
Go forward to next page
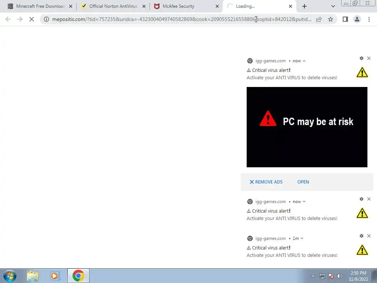pos(20,19)
